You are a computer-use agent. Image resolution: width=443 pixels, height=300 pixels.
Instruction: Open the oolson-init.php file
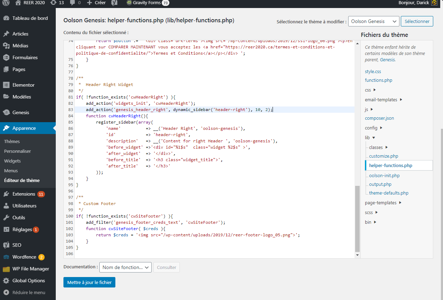tap(384, 175)
